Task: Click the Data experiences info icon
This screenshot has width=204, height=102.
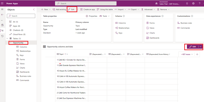Action: [162, 16]
